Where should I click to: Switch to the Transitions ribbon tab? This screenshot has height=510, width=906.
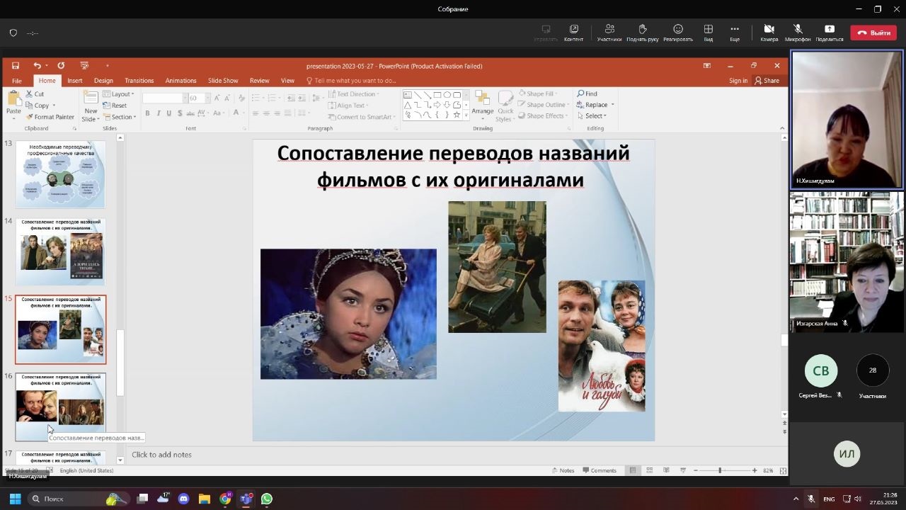click(139, 81)
